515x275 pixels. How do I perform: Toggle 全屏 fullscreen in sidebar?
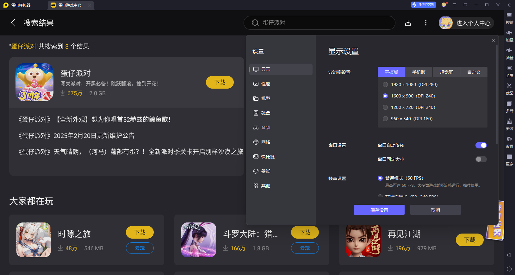[x=509, y=72]
